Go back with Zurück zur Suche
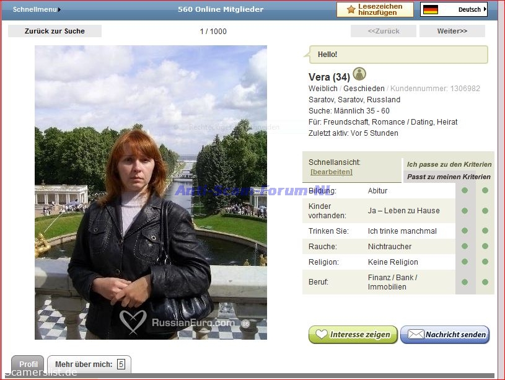The image size is (505, 380). coord(55,31)
